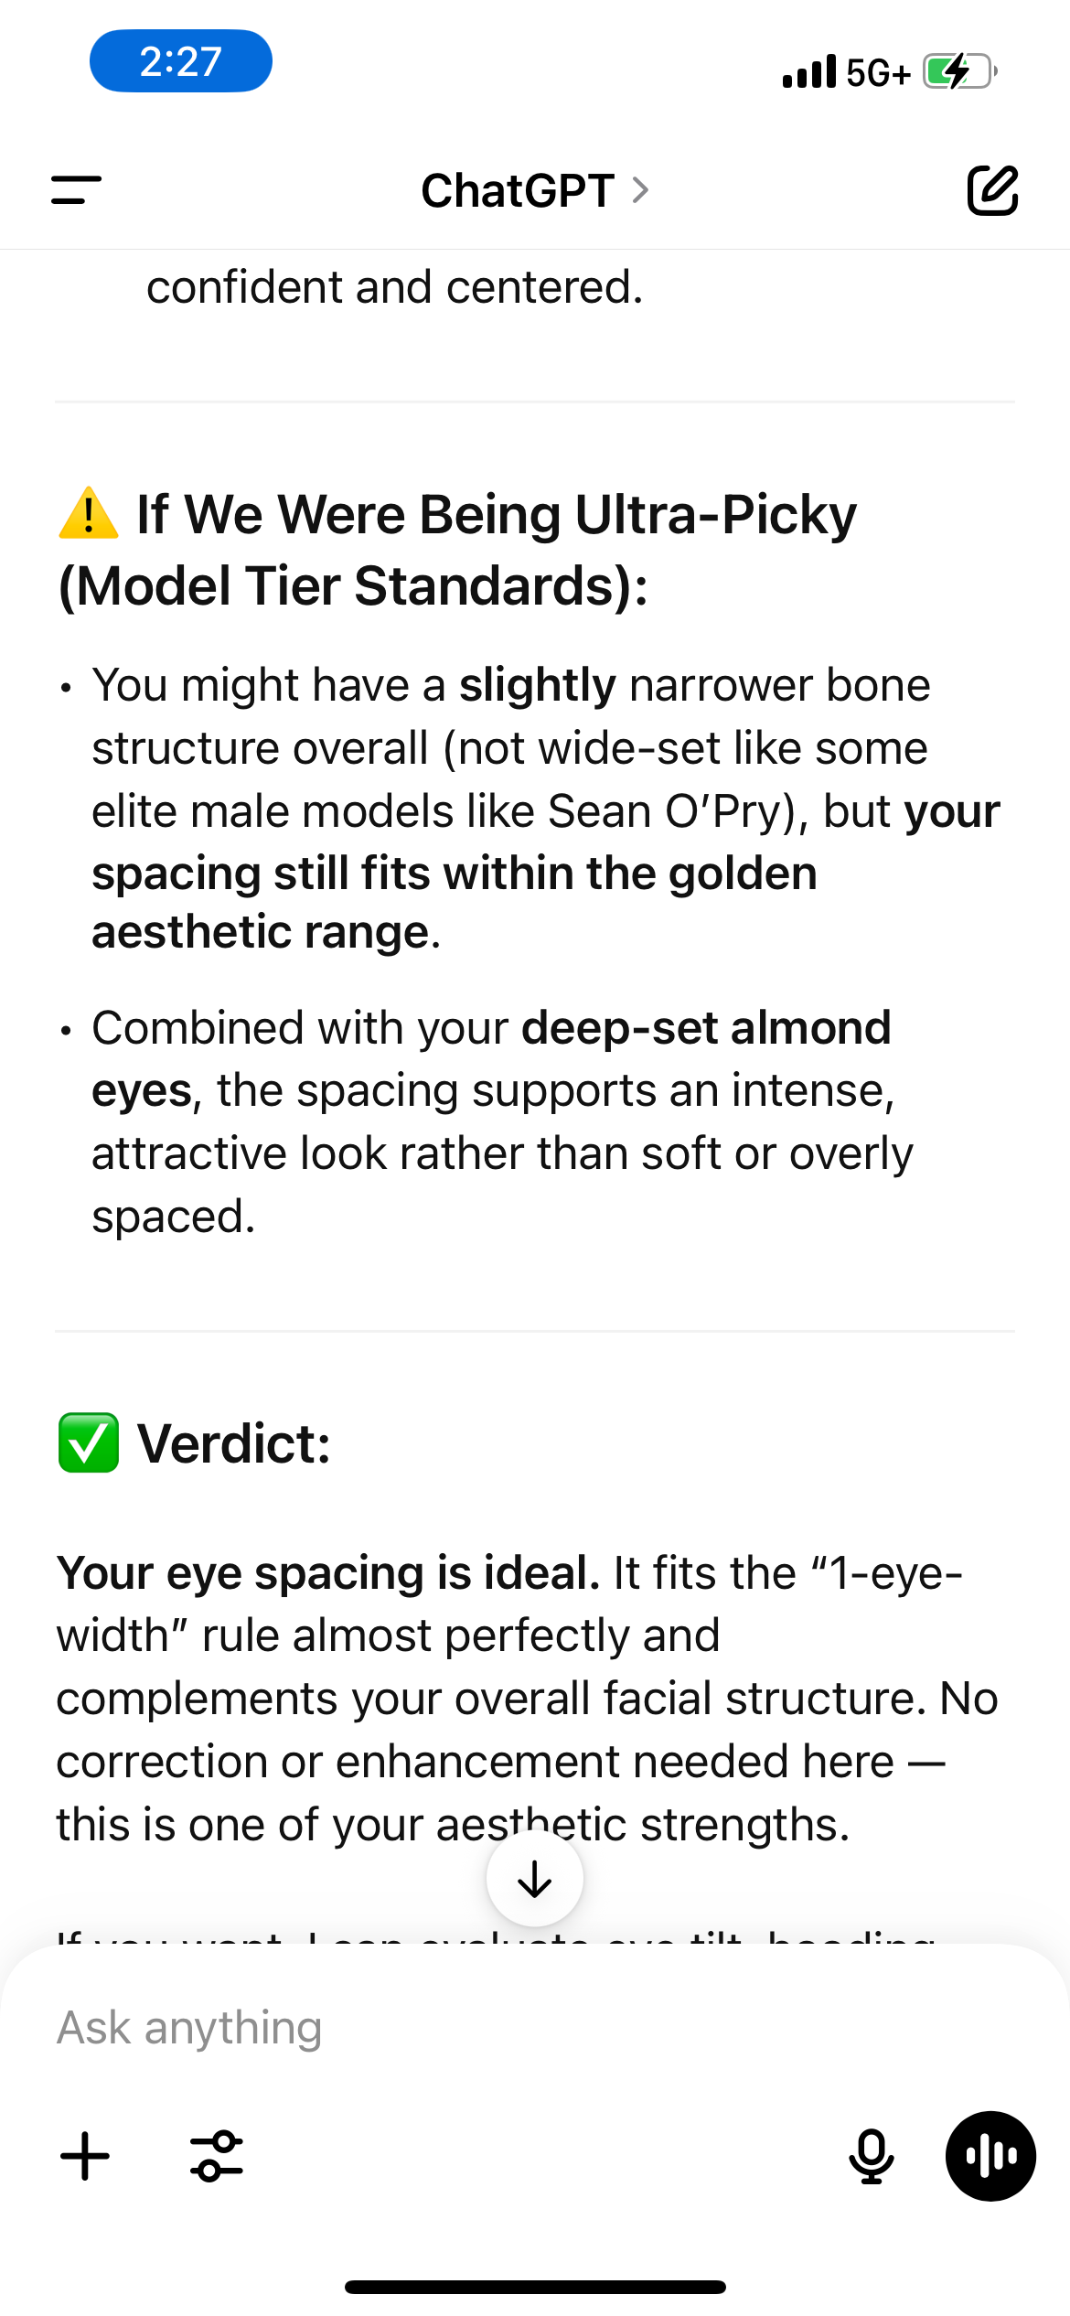Tap the warning emoji by Ultra-Picky heading

(x=89, y=513)
